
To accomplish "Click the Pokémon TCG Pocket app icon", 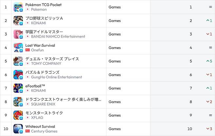I will pyautogui.click(x=18, y=7).
